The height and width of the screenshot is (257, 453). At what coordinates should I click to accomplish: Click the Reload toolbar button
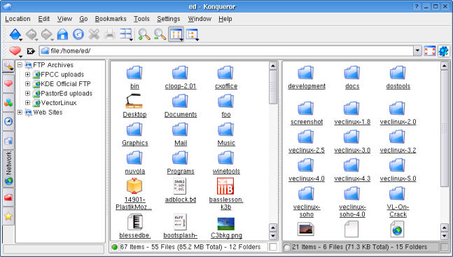tap(78, 34)
